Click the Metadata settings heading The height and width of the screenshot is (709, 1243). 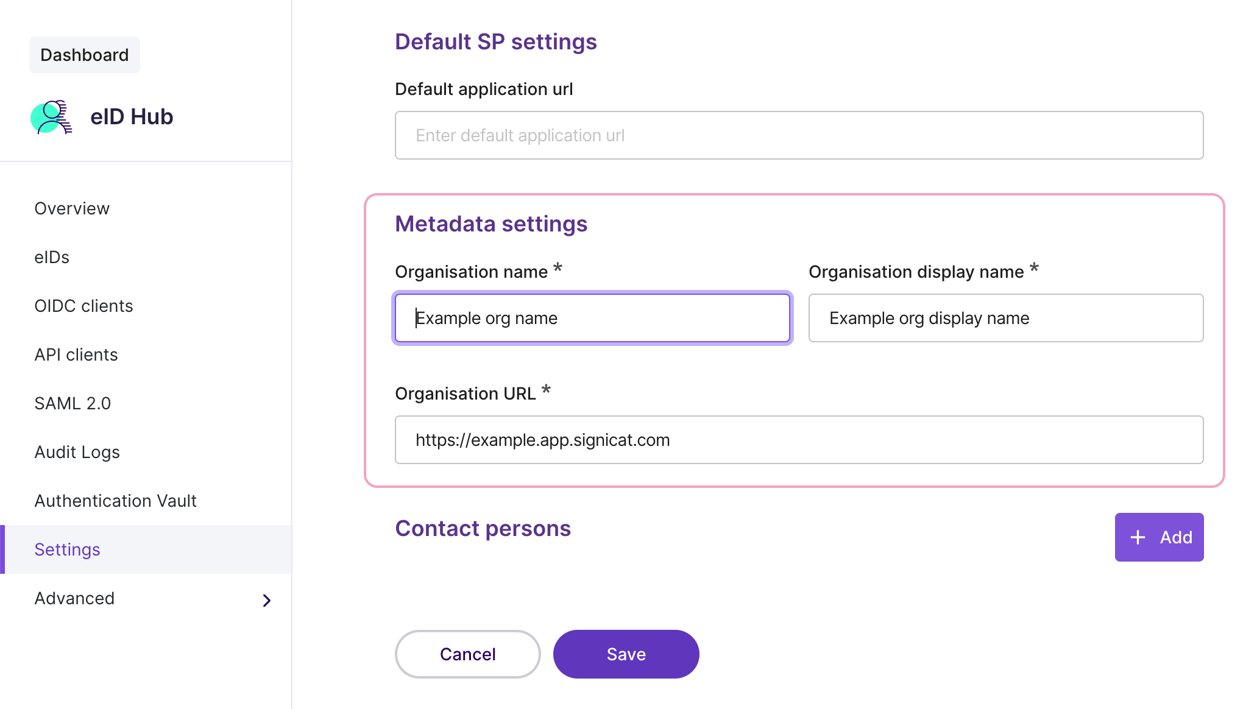[x=491, y=224]
